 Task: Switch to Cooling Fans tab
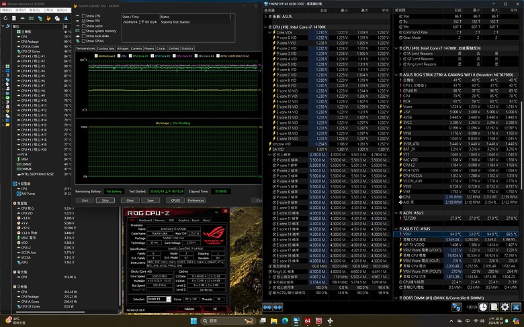click(x=105, y=49)
